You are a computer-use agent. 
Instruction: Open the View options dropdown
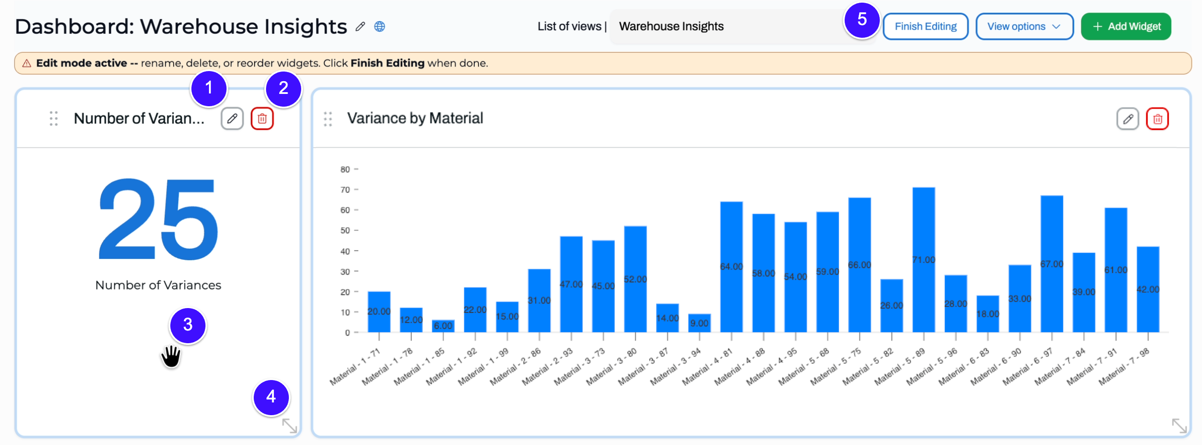(x=1024, y=27)
